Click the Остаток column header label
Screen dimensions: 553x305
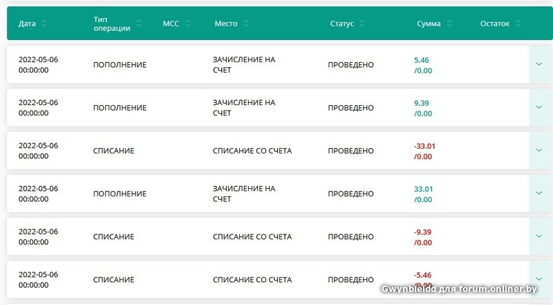[x=495, y=24]
